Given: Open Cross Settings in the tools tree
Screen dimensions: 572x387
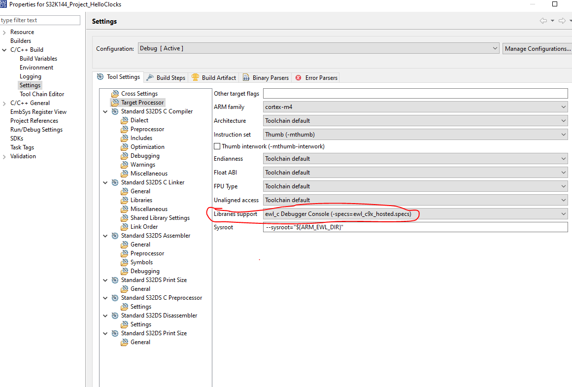Looking at the screenshot, I should click(x=140, y=93).
